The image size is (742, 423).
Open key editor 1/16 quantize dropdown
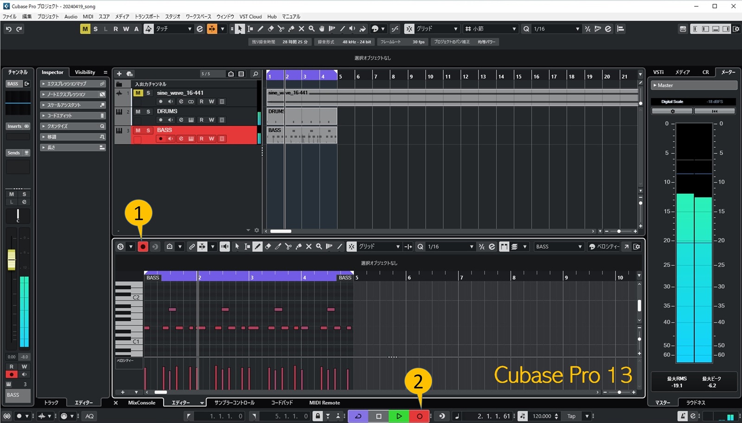[x=450, y=247]
